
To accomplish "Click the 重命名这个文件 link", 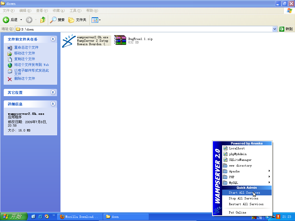I will point(26,47).
